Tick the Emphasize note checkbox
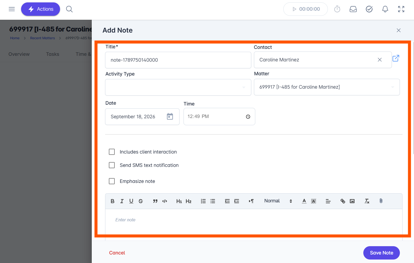Screen dimensions: 414x263 (112, 181)
